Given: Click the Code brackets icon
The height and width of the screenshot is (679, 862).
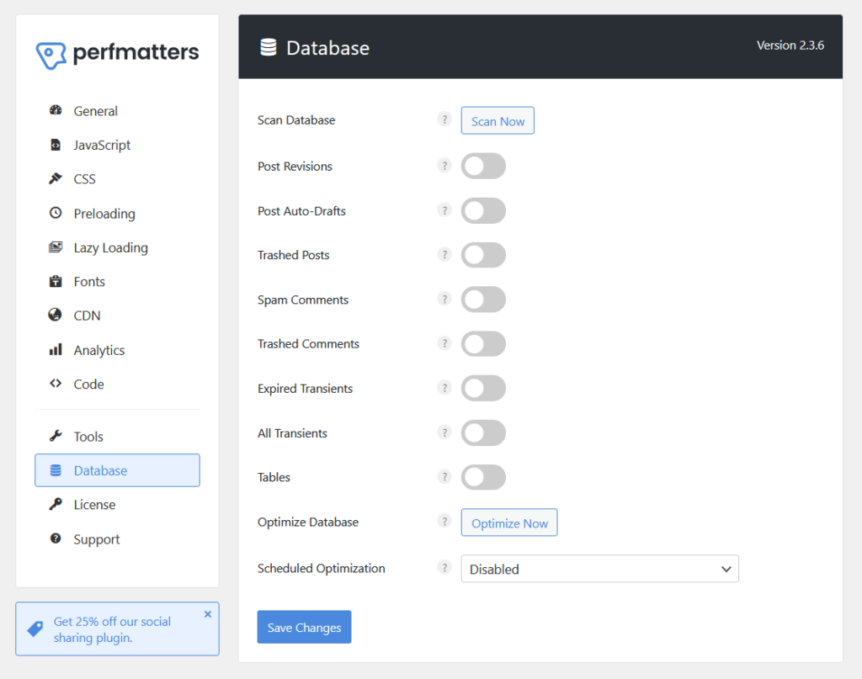Looking at the screenshot, I should (56, 384).
